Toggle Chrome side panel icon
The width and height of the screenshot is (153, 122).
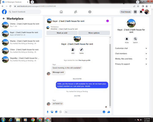click(143, 6)
